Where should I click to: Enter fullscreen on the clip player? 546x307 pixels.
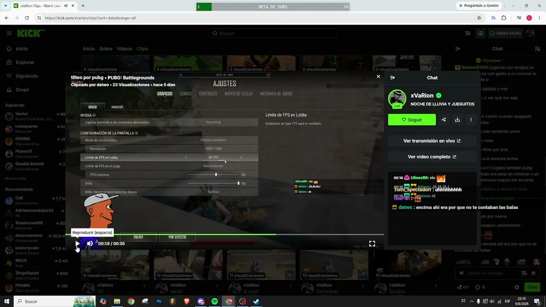372,243
